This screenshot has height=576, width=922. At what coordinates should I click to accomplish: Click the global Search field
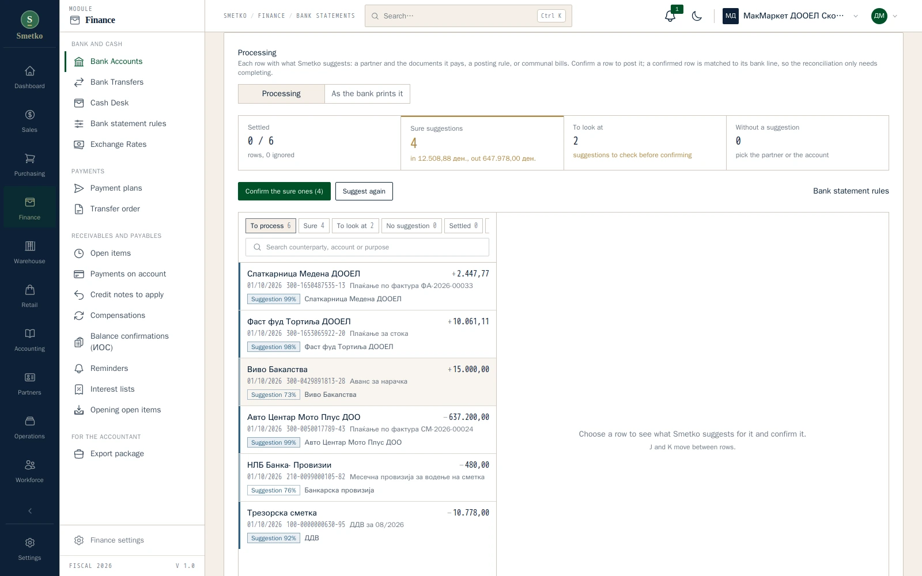468,16
